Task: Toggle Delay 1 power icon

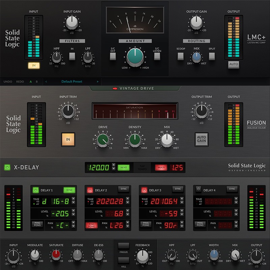Action: (36, 190)
